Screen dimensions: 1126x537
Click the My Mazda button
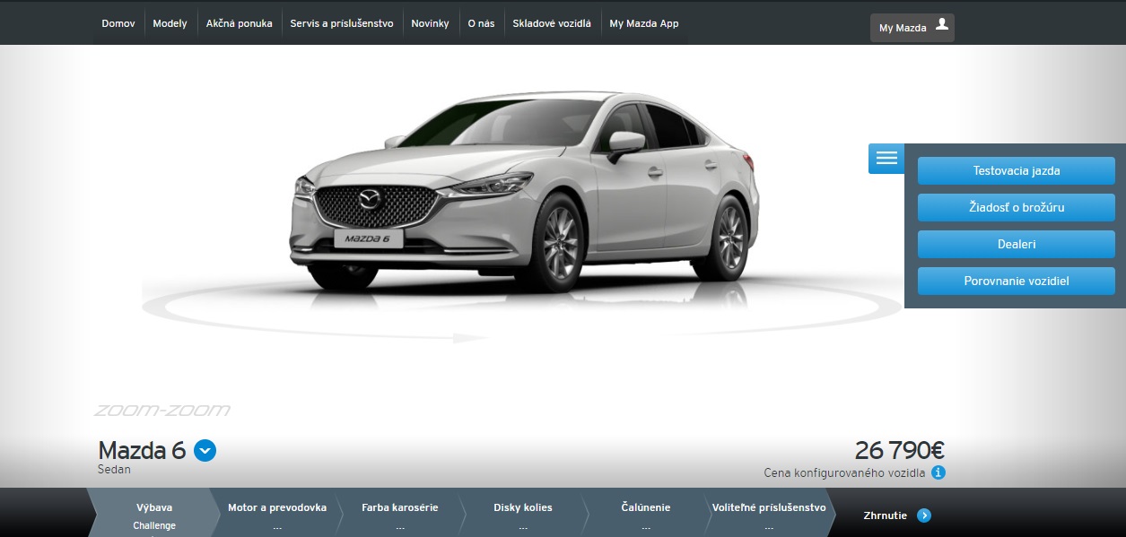click(x=912, y=28)
